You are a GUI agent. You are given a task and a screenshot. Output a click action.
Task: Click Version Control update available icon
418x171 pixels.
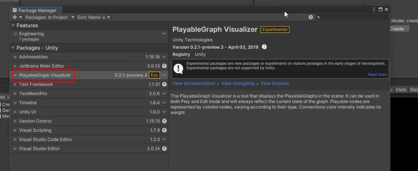coord(164,121)
